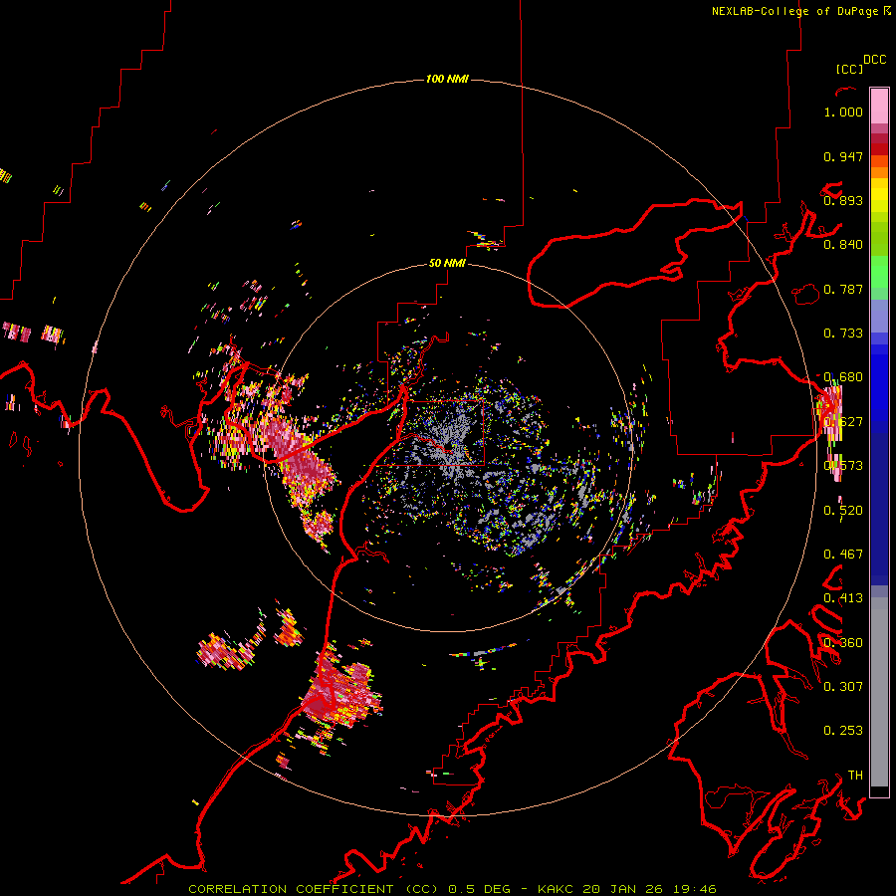The image size is (896, 896).
Task: Click the [CC] legend unit label
Action: [849, 69]
